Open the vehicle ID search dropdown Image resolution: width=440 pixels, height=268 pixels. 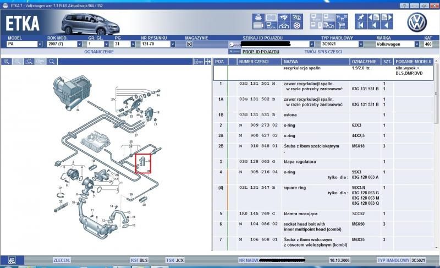pyautogui.click(x=312, y=44)
